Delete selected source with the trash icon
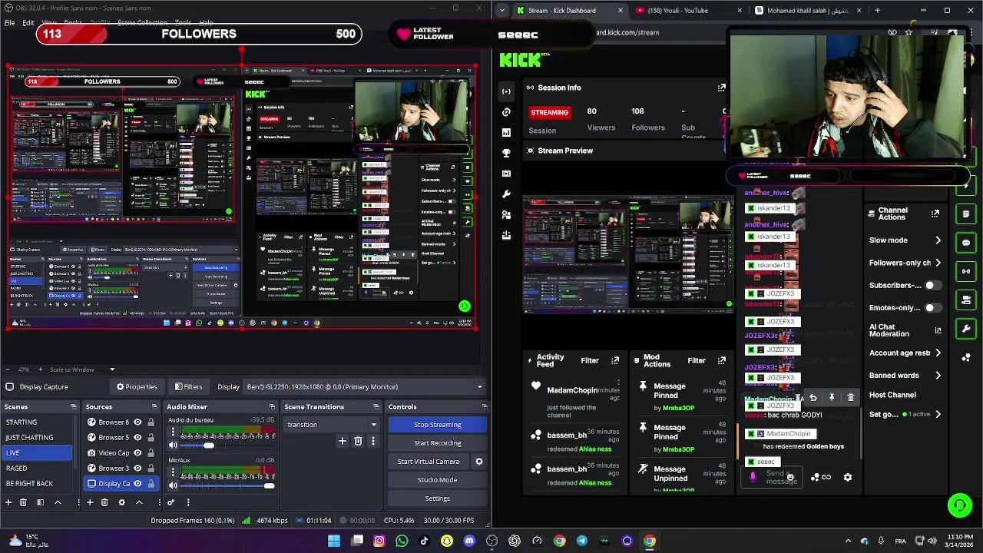 tap(104, 502)
